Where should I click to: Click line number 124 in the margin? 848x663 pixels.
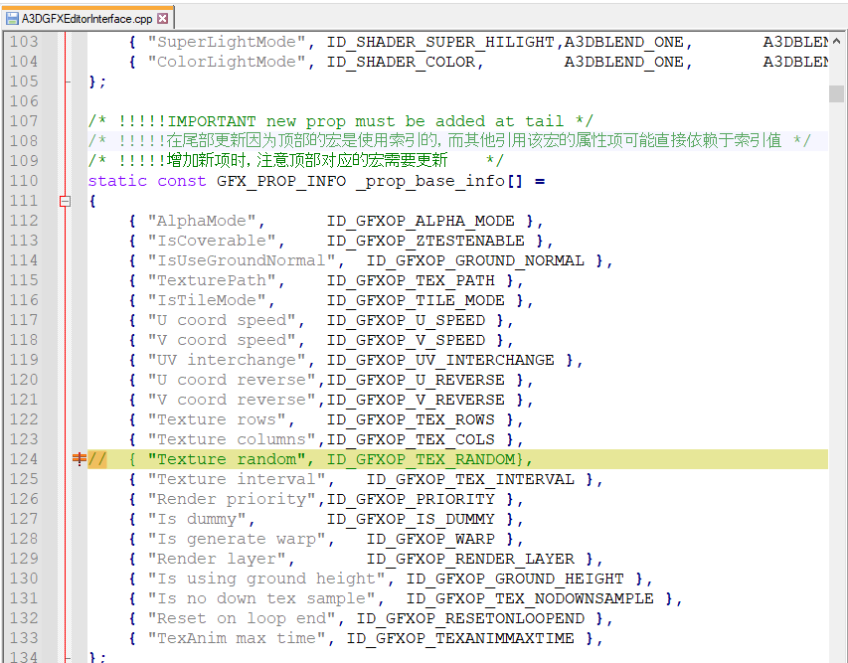click(24, 459)
